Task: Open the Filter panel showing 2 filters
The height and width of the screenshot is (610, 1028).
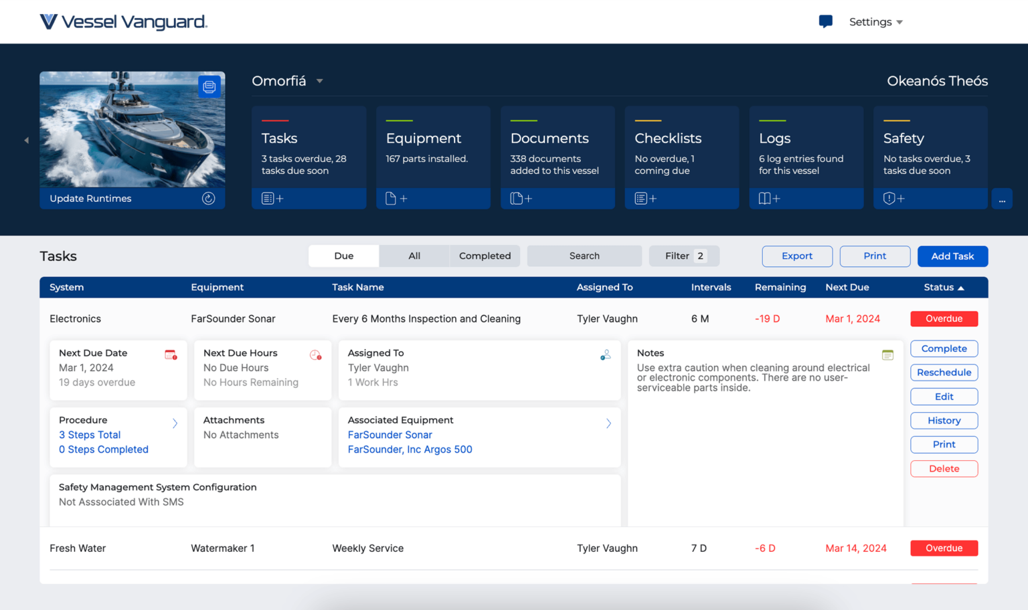Action: pyautogui.click(x=683, y=256)
